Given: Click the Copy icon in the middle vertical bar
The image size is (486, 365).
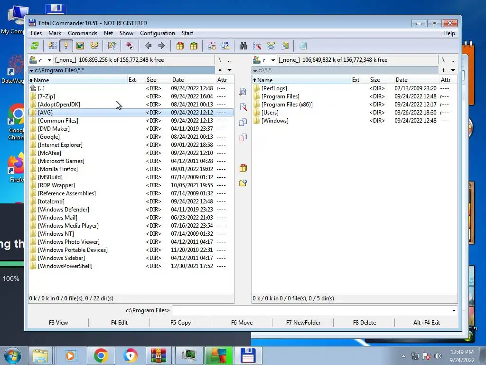Looking at the screenshot, I should click(x=243, y=122).
